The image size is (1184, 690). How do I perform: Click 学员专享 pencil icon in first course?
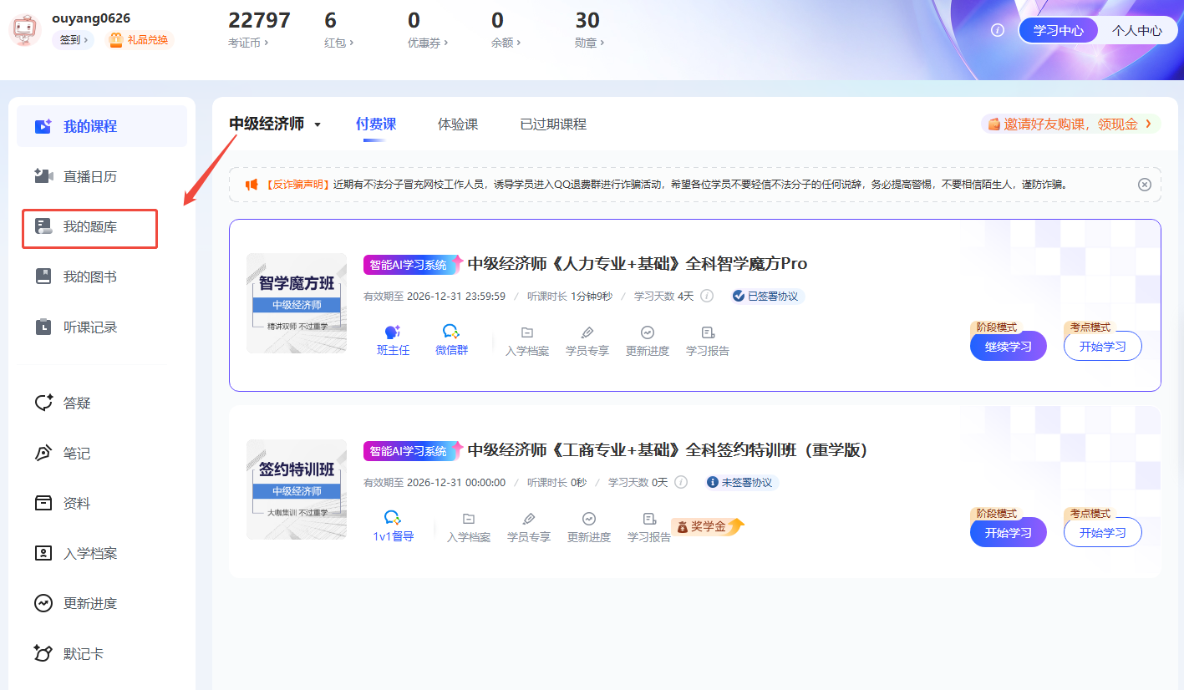587,332
